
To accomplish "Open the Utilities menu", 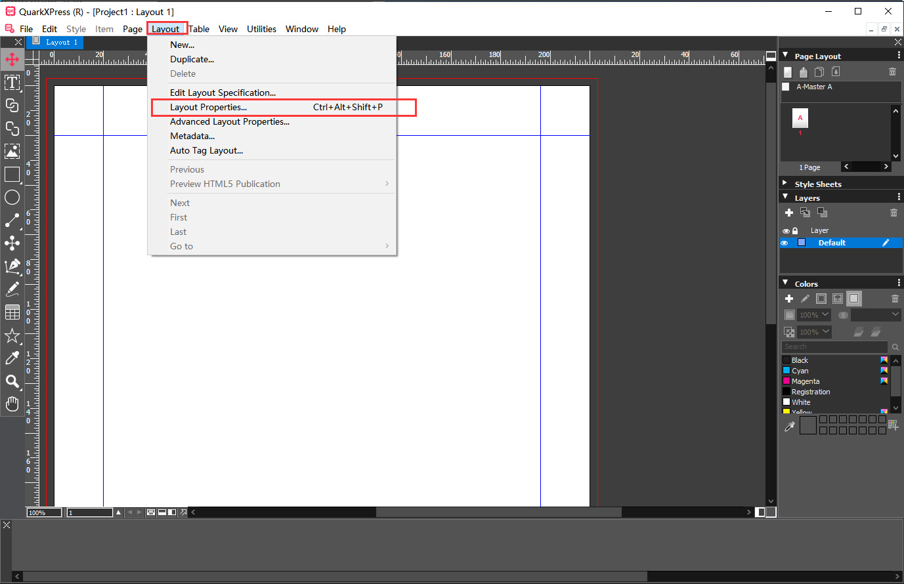I will [261, 29].
